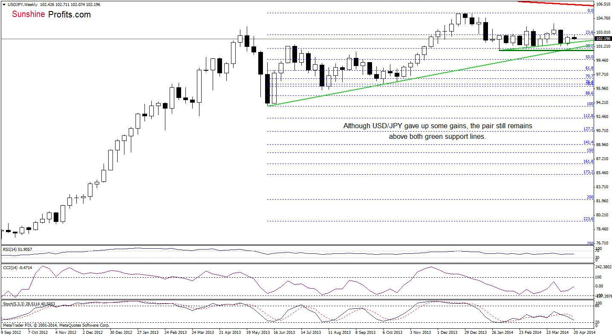This screenshot has height=336, width=612.
Task: Click the Stoch(5,3,3) indicator label
Action: coord(29,304)
